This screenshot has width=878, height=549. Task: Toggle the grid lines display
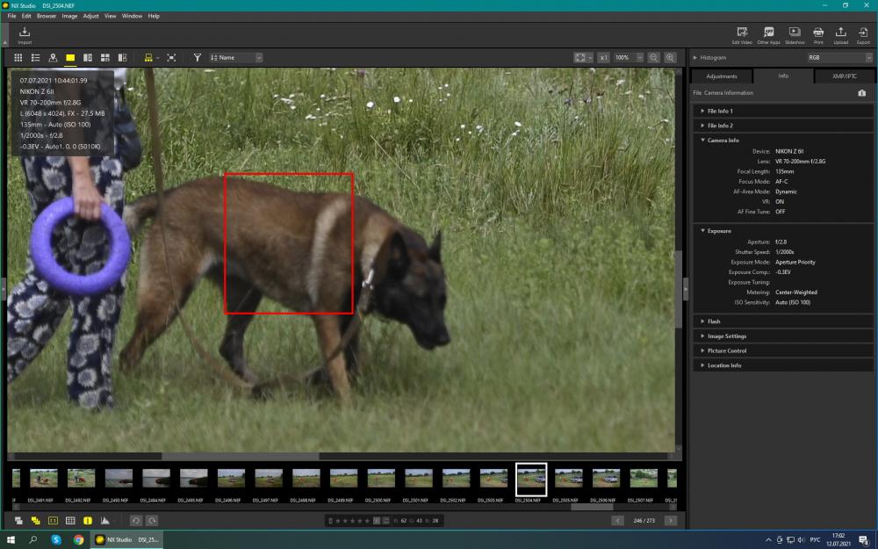tap(70, 520)
